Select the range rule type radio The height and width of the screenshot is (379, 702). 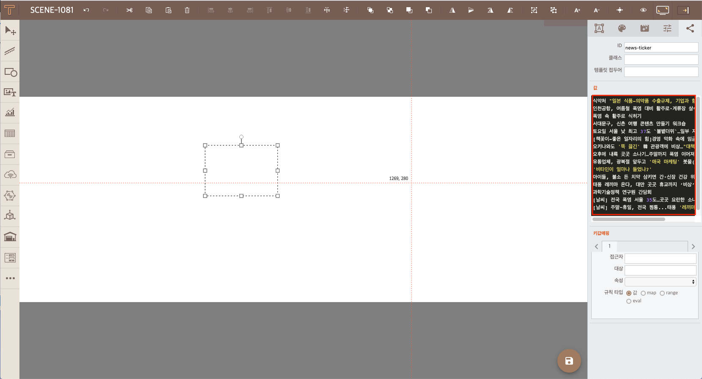[x=662, y=293]
